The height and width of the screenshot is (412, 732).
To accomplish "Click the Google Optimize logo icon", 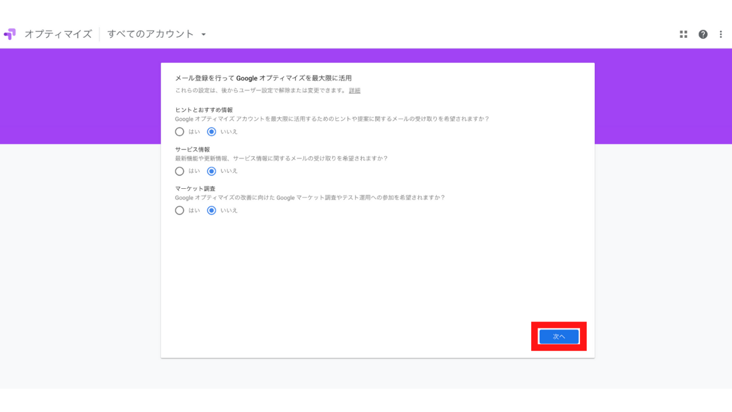I will point(10,34).
